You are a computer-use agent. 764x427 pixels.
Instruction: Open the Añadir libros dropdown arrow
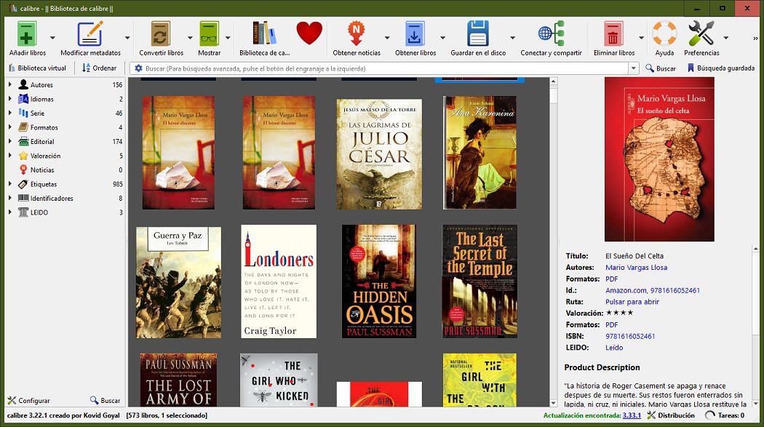coord(52,38)
